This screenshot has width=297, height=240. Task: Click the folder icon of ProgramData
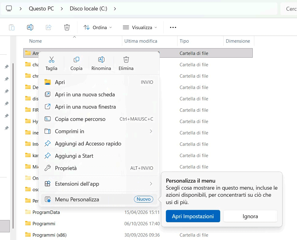28,212
